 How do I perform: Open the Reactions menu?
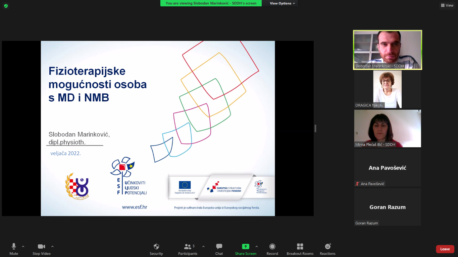tap(327, 247)
